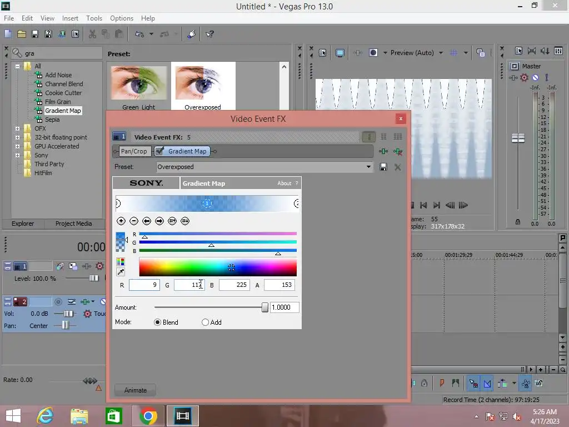Open the Gradient Map help question mark
This screenshot has width=569, height=427.
coord(297,183)
